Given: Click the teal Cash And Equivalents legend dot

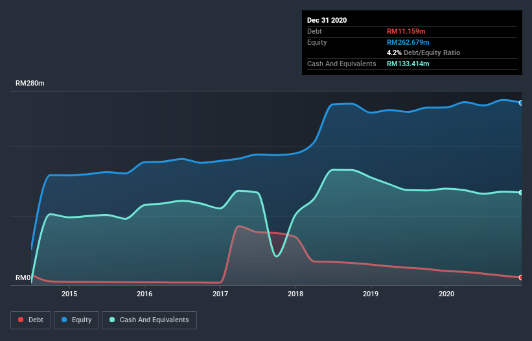Looking at the screenshot, I should [112, 320].
